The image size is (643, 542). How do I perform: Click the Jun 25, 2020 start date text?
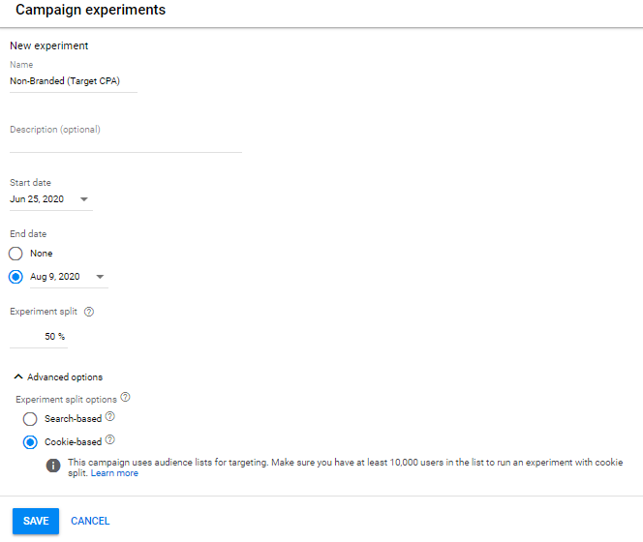(x=37, y=199)
